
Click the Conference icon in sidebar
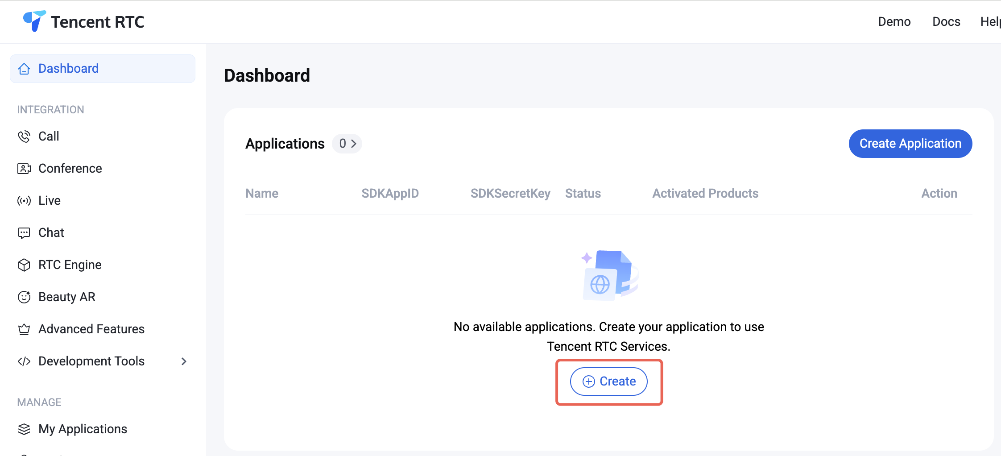tap(24, 169)
